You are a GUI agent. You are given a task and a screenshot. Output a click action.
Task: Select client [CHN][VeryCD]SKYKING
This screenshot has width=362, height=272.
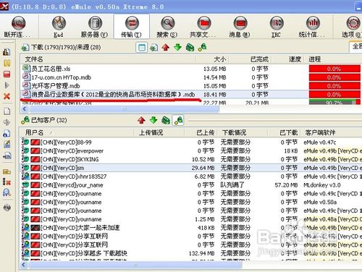pyautogui.click(x=70, y=159)
